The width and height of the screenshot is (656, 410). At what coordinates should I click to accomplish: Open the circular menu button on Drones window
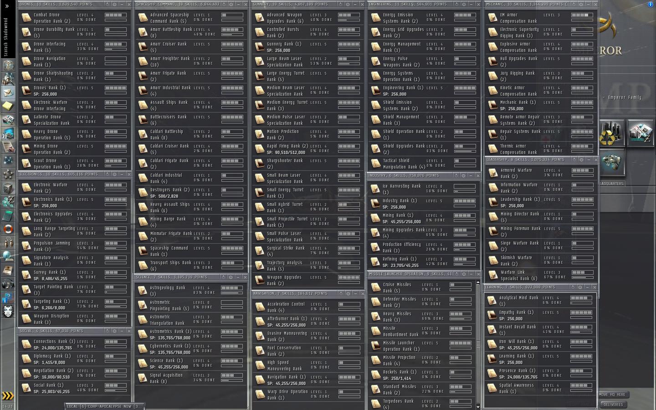coord(114,4)
